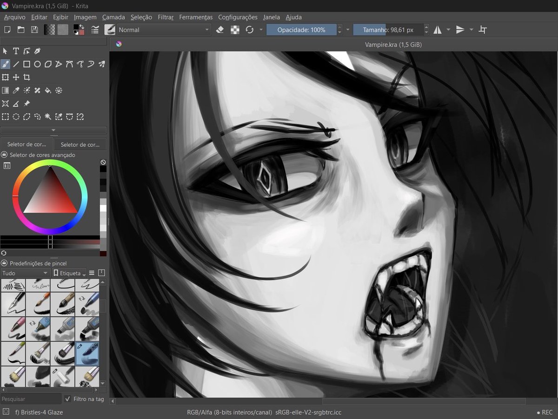The height and width of the screenshot is (419, 558).
Task: Toggle preserve alpha
Action: tap(235, 30)
